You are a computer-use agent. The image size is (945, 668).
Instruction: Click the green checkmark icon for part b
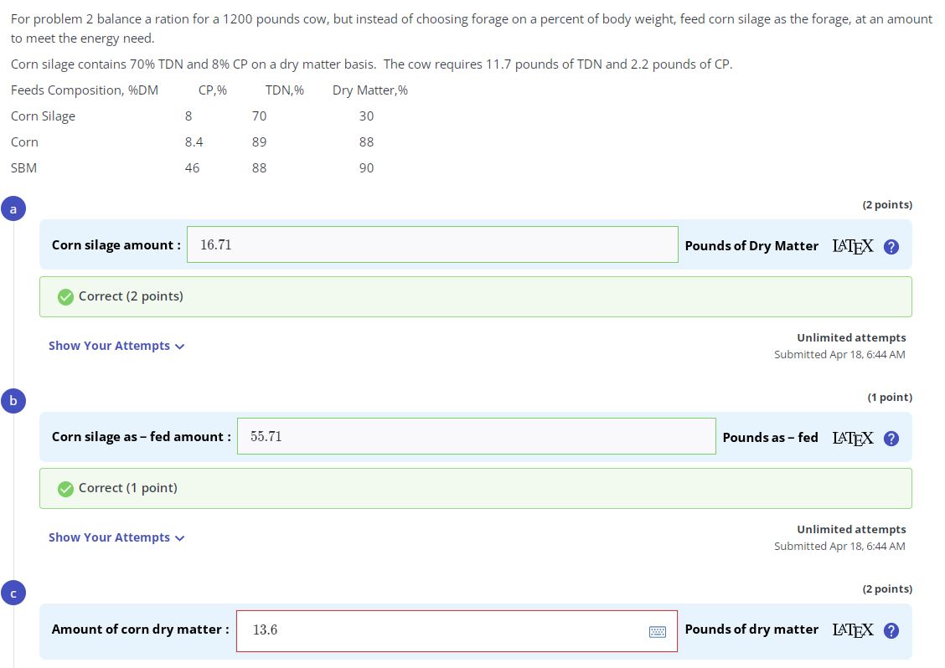65,488
